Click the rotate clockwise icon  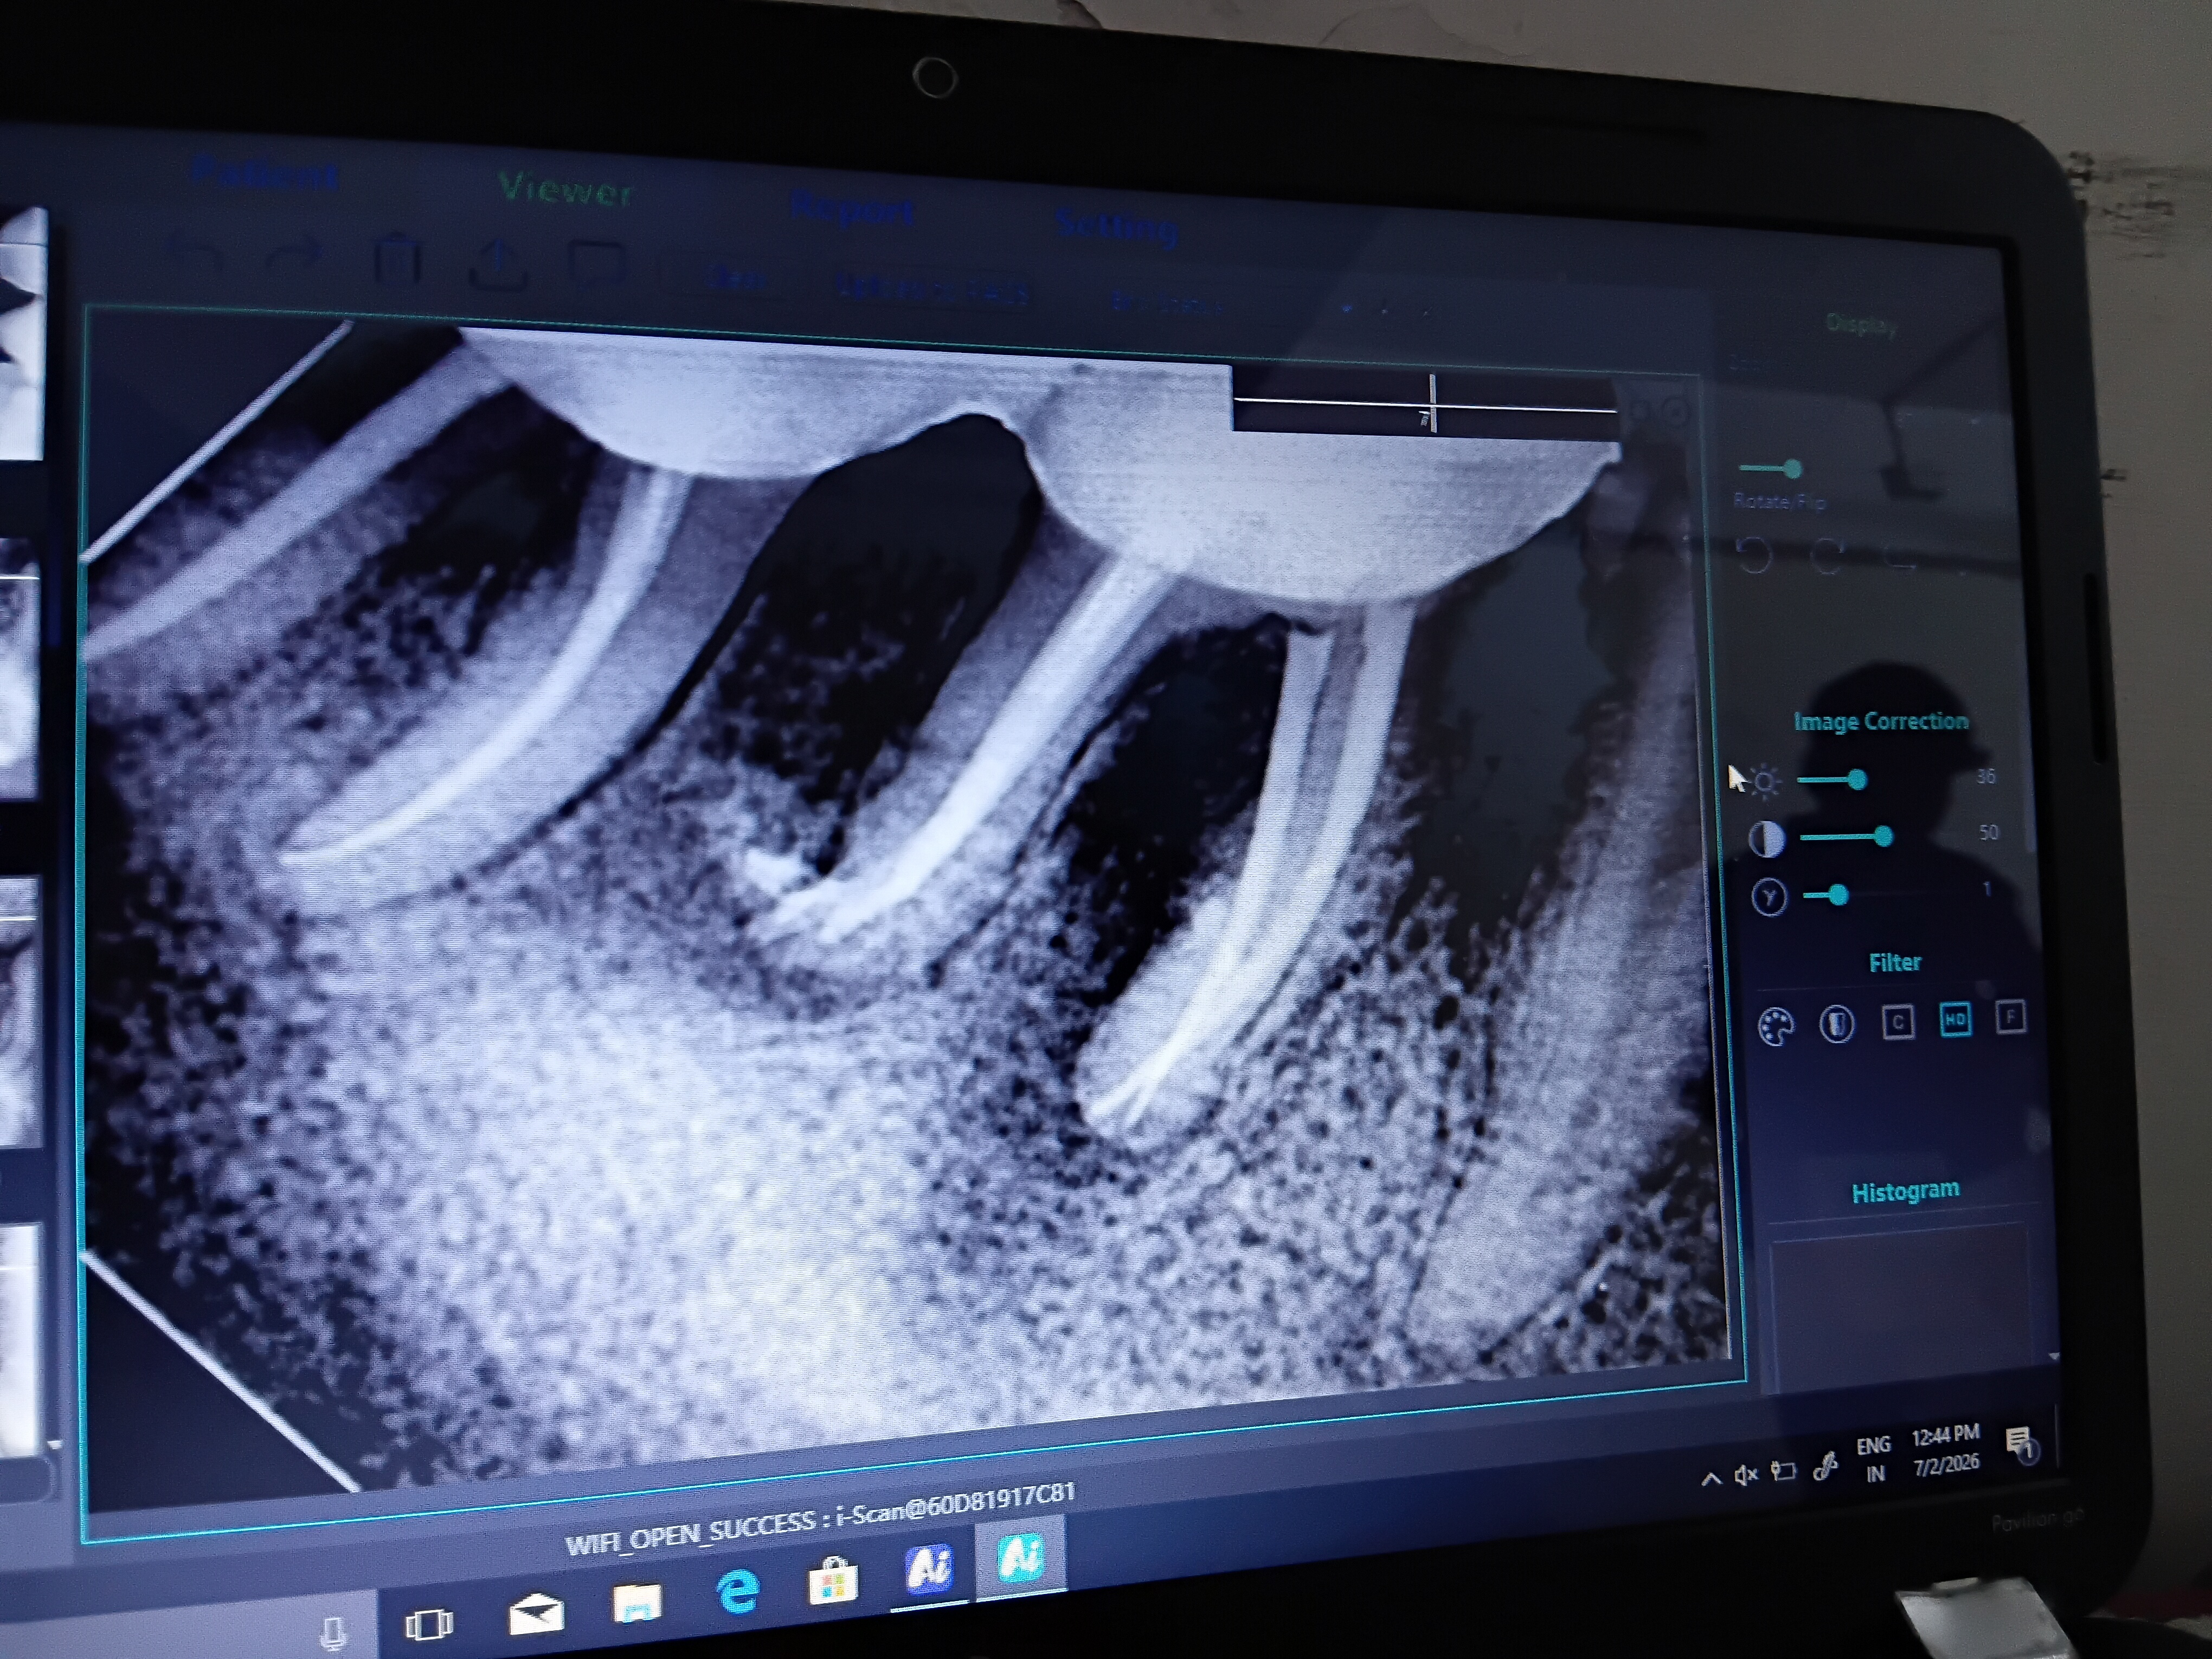point(1827,556)
